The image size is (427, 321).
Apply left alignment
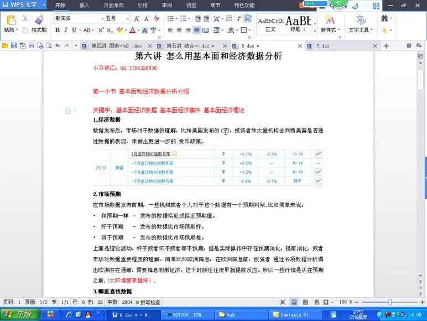tap(170, 30)
